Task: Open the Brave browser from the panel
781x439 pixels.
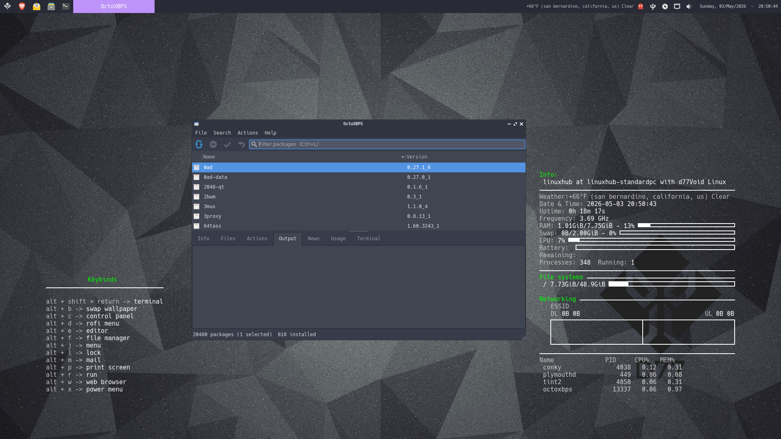Action: tap(22, 6)
